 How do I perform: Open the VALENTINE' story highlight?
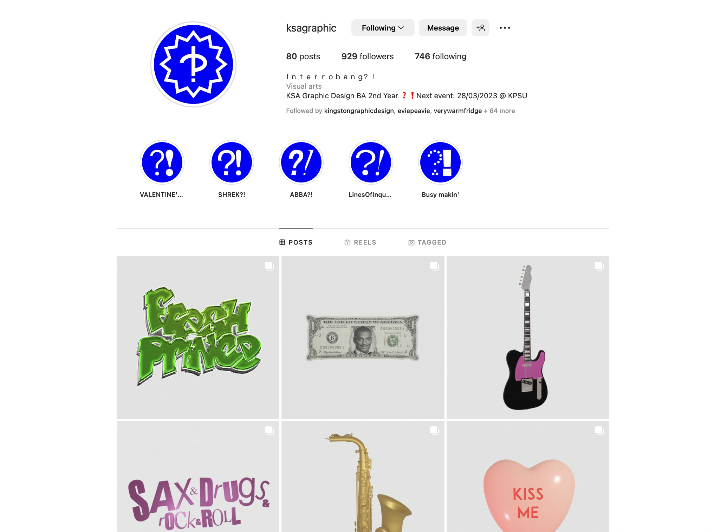pyautogui.click(x=162, y=162)
